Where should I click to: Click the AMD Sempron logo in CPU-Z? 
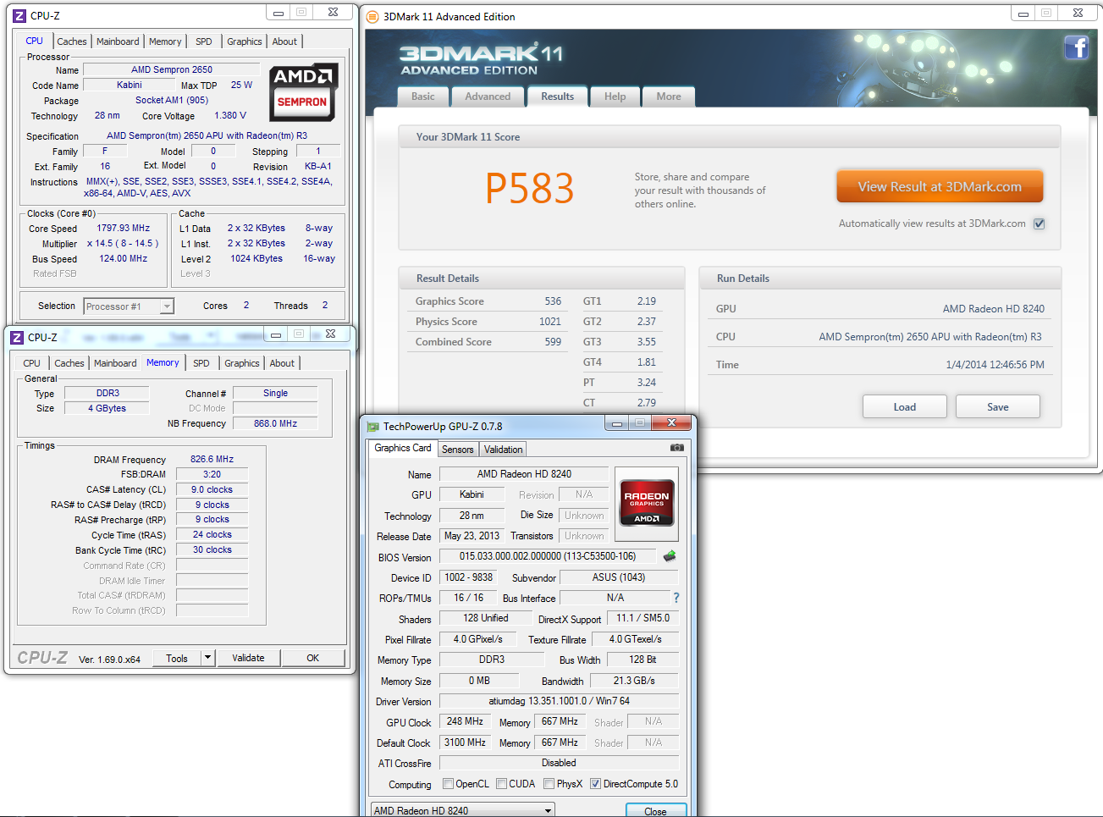click(303, 92)
